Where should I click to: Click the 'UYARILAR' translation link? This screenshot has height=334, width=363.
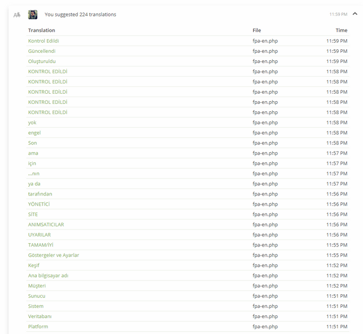click(39, 235)
